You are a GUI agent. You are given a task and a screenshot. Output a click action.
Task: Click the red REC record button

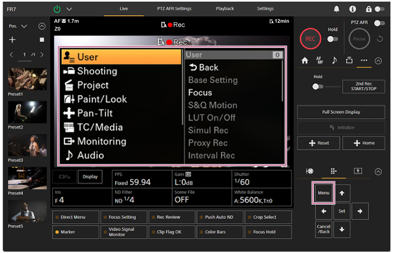click(311, 39)
